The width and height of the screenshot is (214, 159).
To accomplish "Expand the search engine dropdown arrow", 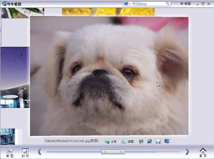I will pyautogui.click(x=130, y=4).
